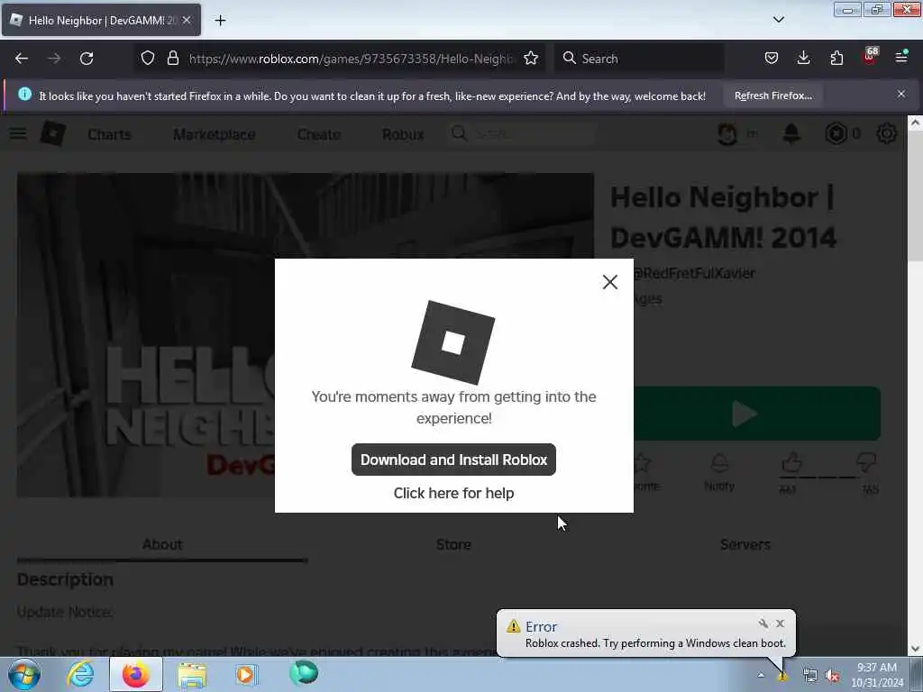The image size is (923, 692).
Task: Click the Roblox site search box
Action: coord(523,134)
